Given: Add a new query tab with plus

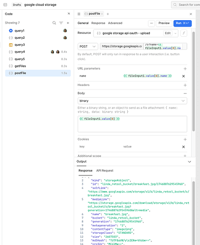Looking at the screenshot, I should coord(108,14).
